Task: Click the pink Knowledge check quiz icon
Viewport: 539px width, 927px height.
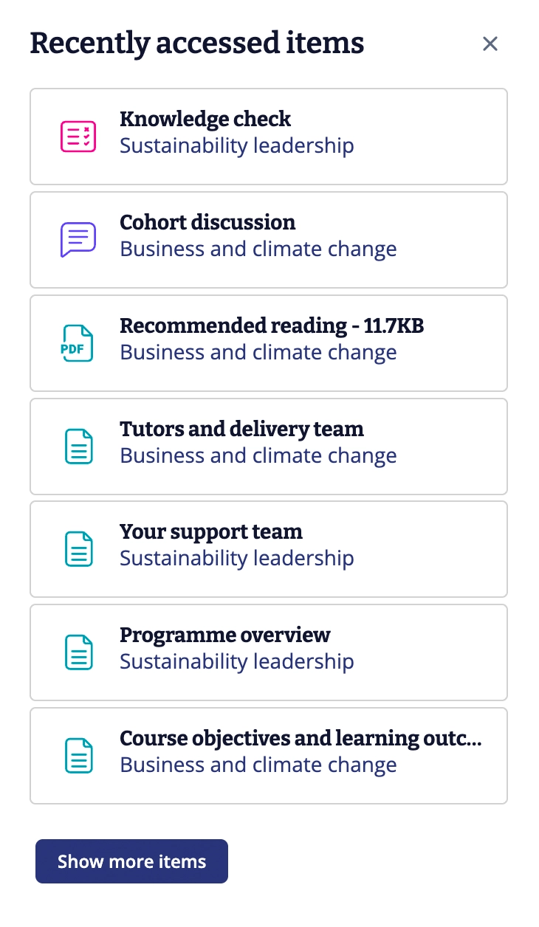Action: 78,137
